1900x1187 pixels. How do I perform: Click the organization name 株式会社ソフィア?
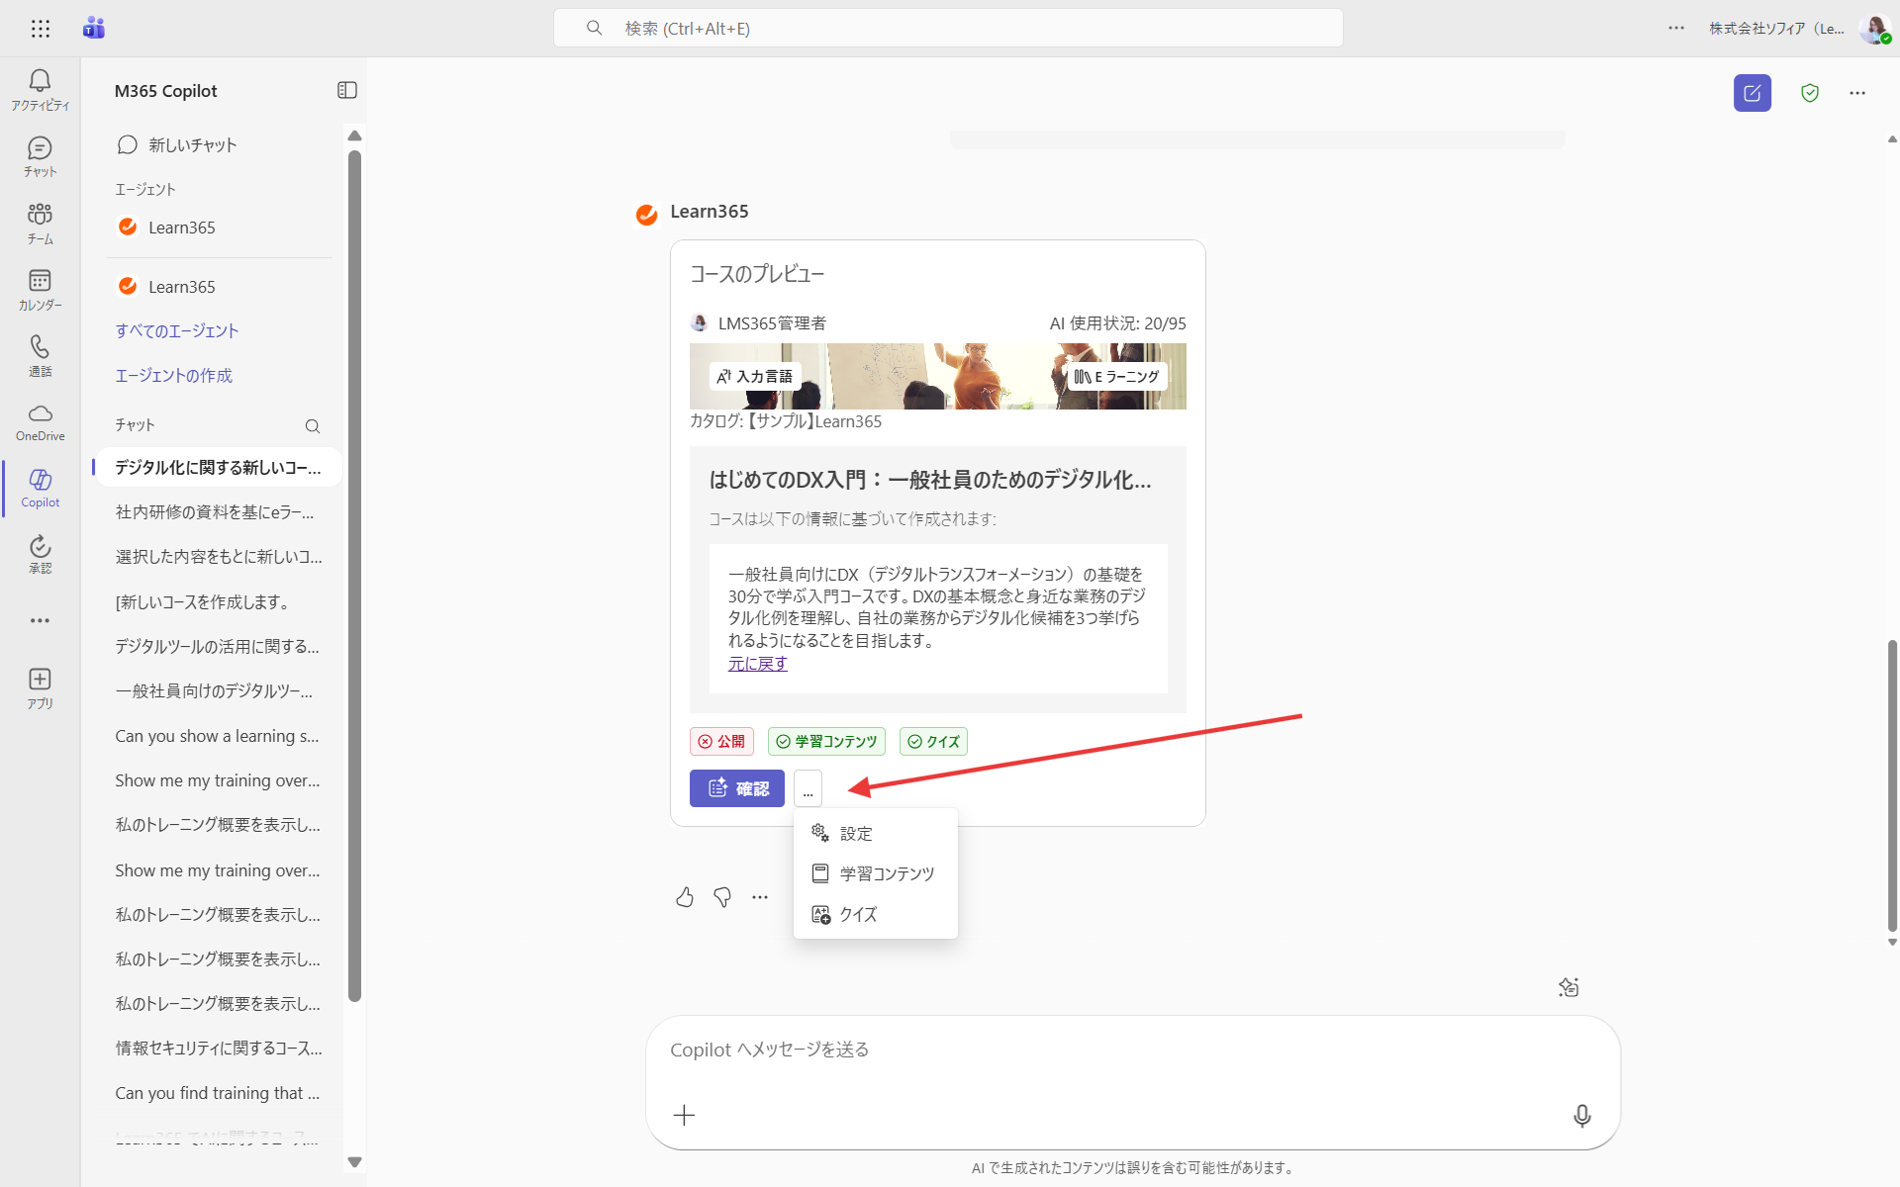coord(1776,29)
